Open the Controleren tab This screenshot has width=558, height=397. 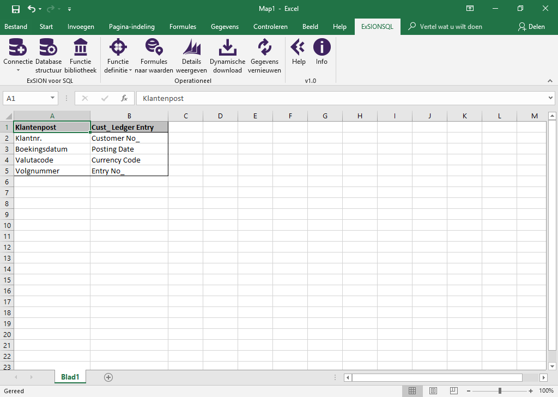(x=270, y=27)
